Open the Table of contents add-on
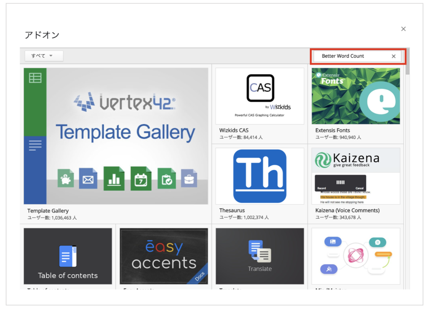Screen dimensions: 427x310 (68, 256)
